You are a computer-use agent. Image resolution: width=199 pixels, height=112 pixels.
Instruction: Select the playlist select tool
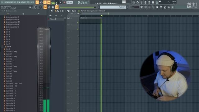click(70, 11)
